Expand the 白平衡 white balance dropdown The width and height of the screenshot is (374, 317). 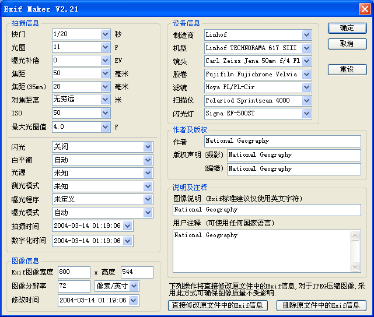tap(148, 160)
